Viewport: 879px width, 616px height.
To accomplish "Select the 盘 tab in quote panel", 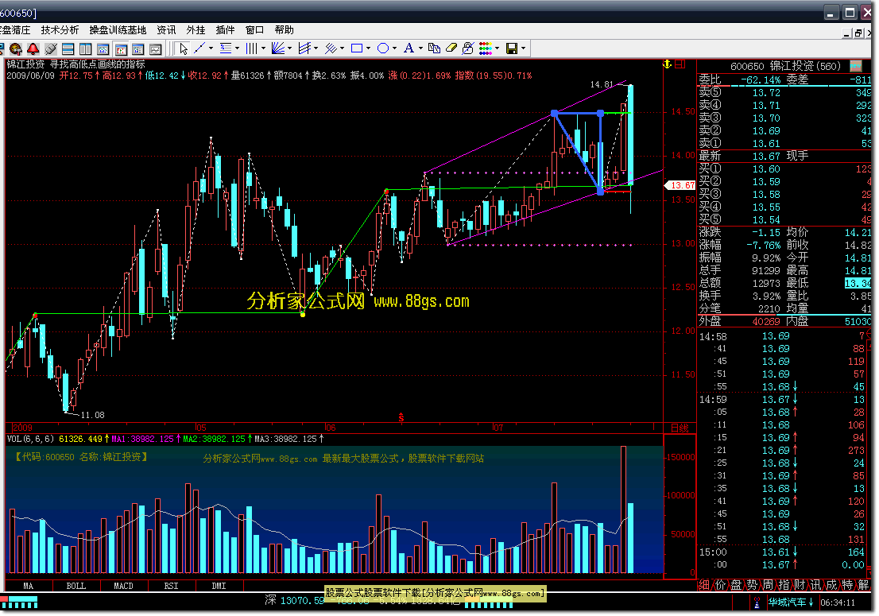I will pos(736,585).
